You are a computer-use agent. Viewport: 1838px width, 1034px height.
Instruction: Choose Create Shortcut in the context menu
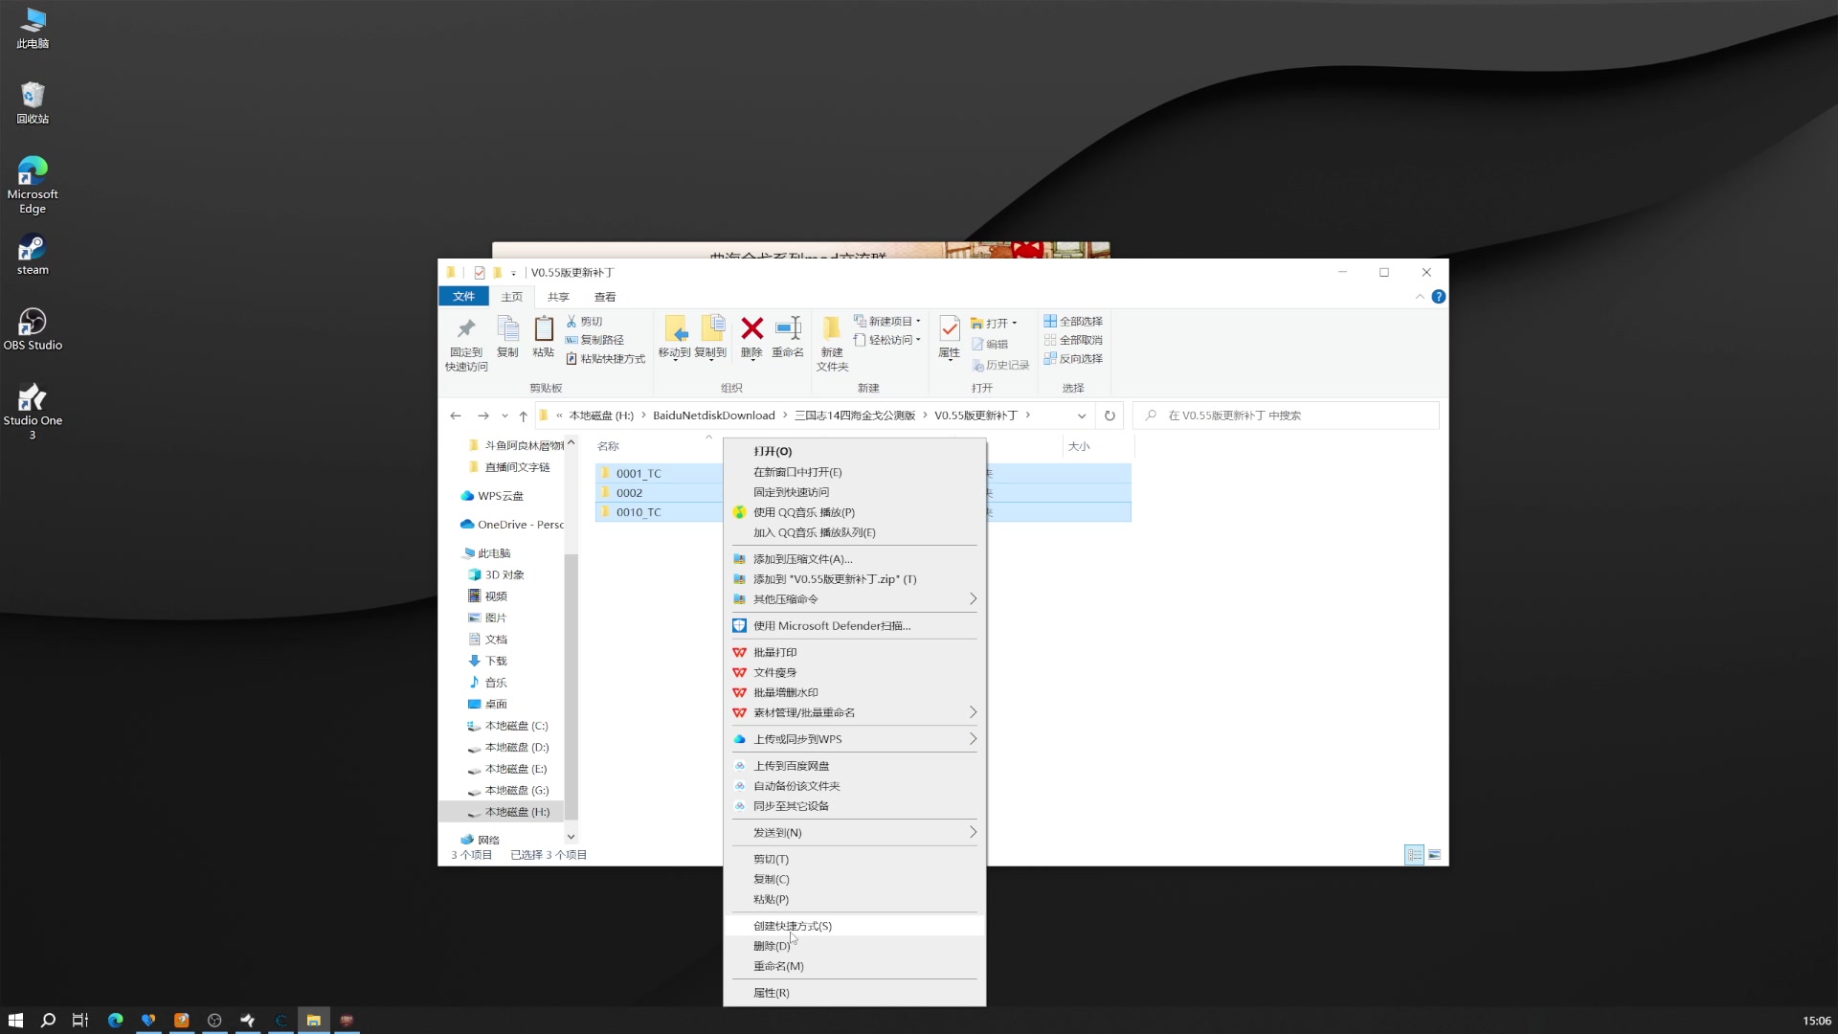[854, 926]
